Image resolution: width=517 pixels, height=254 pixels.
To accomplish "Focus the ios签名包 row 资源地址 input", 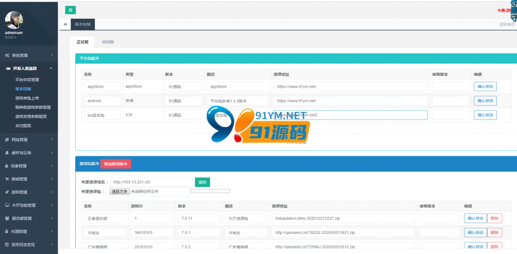I will click(350, 115).
